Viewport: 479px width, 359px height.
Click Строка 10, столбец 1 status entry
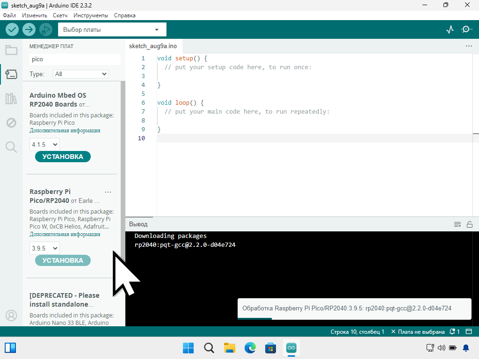coord(357,331)
